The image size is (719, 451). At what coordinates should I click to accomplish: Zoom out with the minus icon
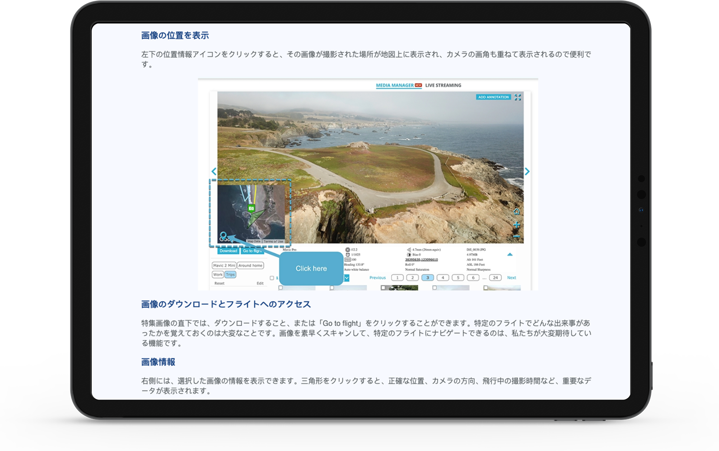point(517,237)
